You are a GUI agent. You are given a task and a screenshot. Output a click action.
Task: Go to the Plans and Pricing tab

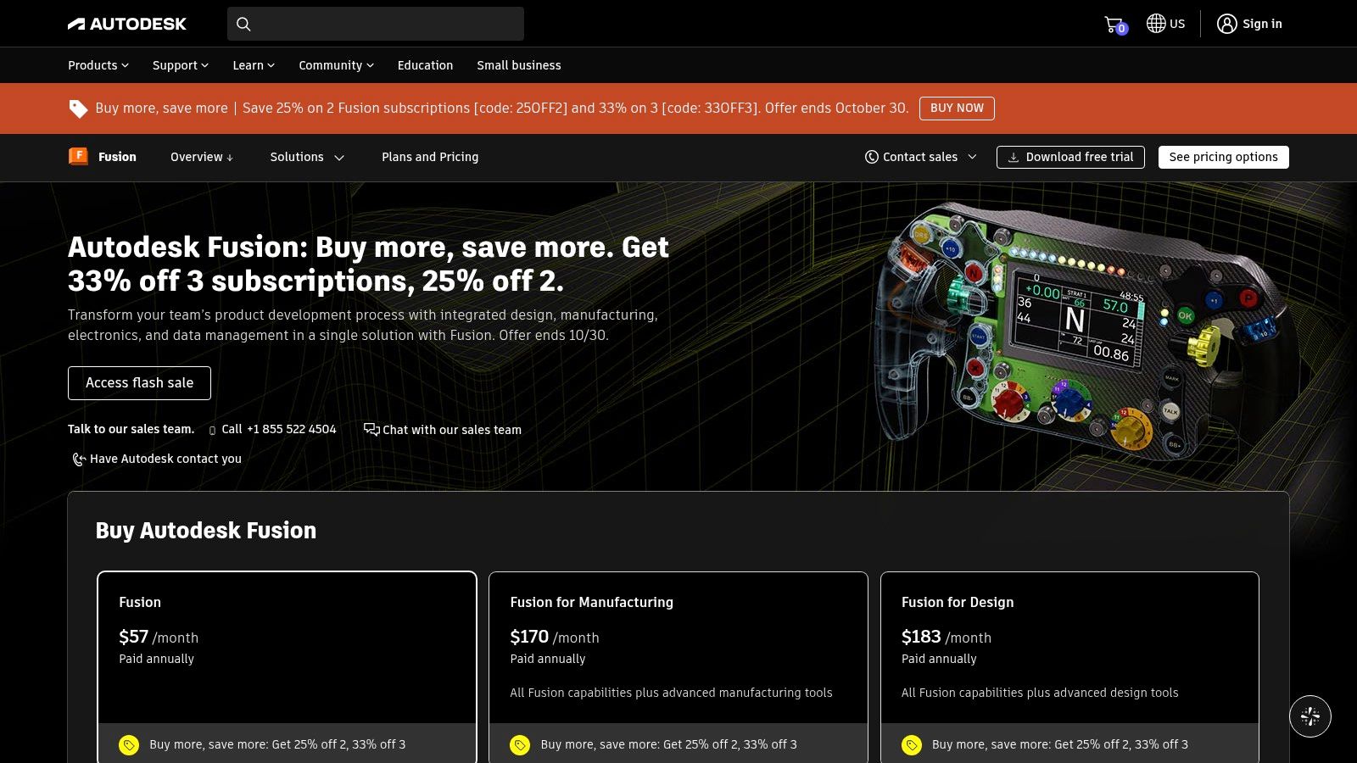[430, 157]
